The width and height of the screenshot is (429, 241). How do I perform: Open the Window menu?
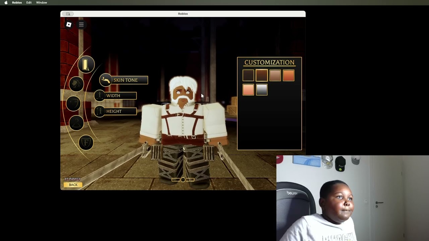(x=42, y=3)
